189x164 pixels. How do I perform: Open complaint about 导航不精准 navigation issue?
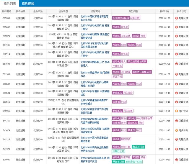pyautogui.click(x=94, y=18)
